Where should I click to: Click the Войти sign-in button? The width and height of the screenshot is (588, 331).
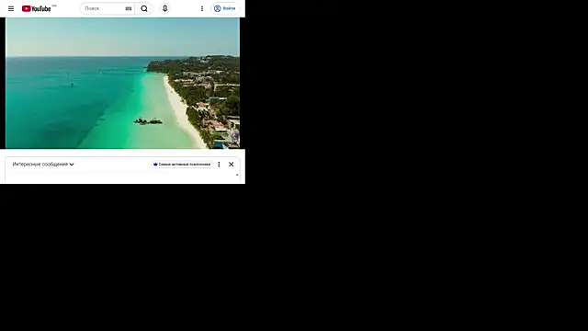point(225,8)
